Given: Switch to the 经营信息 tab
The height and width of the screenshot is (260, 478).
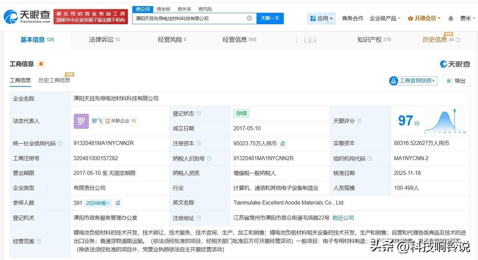Looking at the screenshot, I should tap(239, 40).
